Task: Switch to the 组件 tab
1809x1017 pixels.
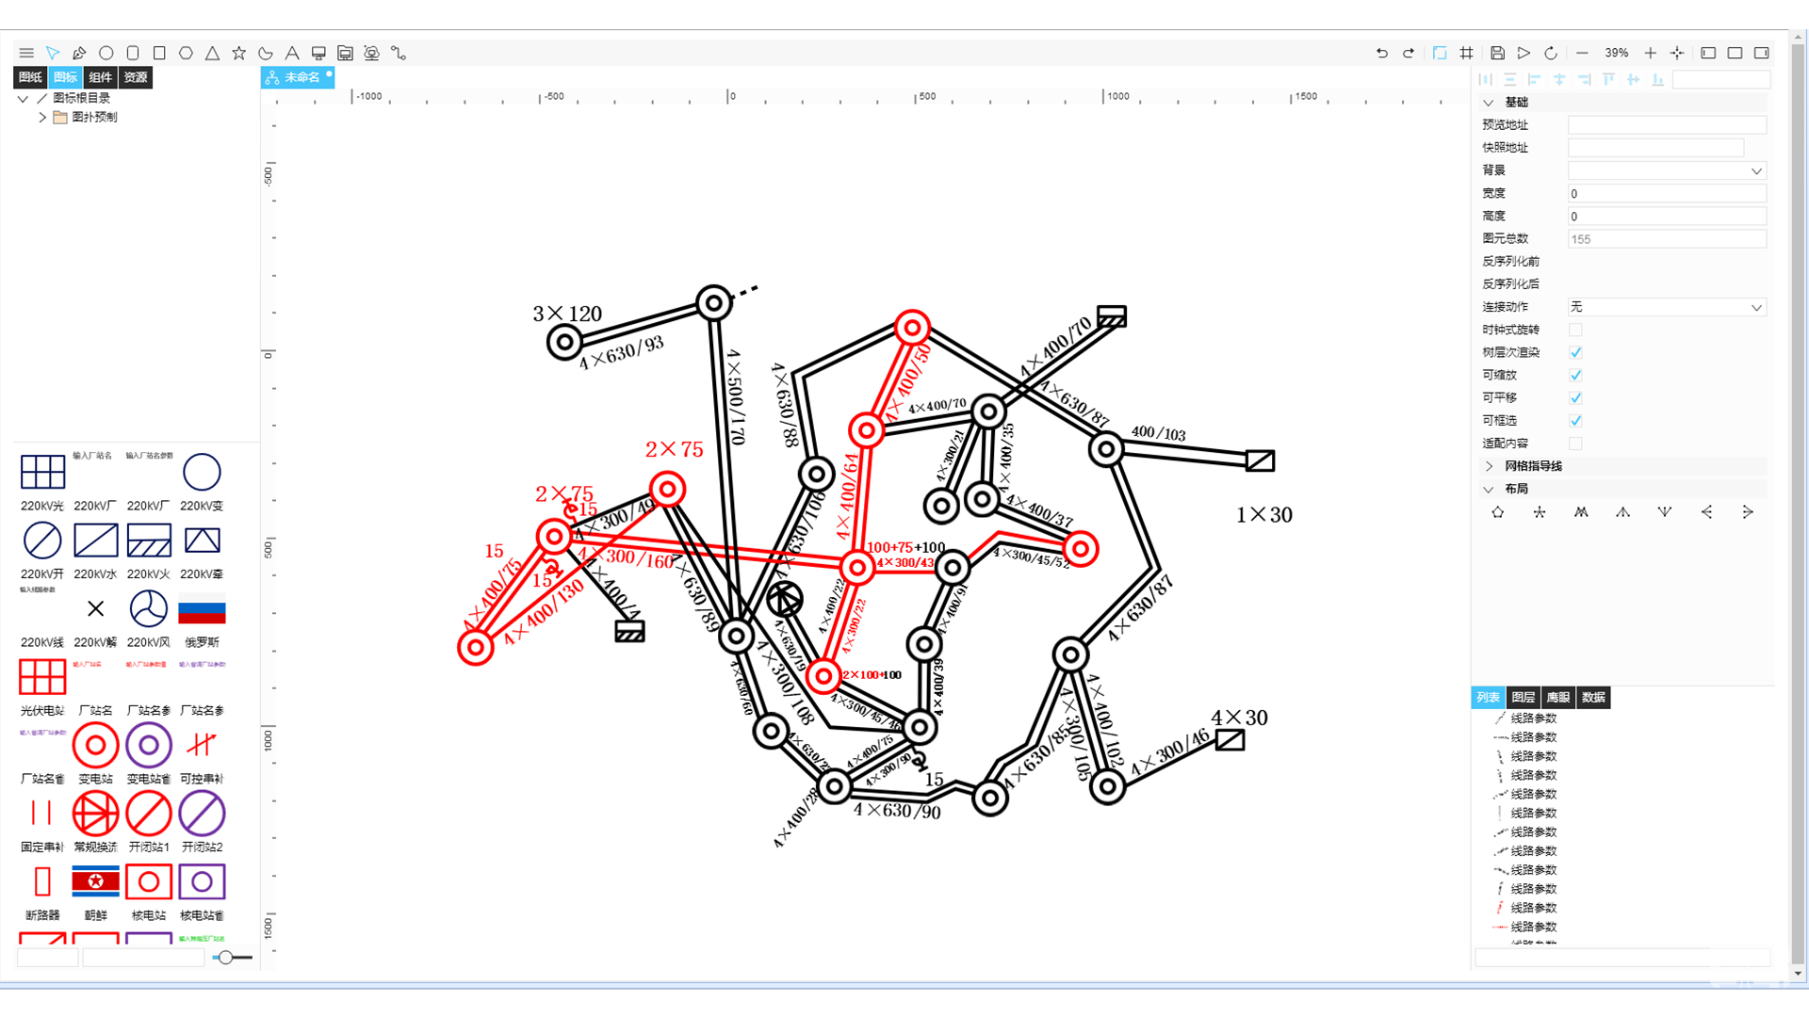Action: 100,77
